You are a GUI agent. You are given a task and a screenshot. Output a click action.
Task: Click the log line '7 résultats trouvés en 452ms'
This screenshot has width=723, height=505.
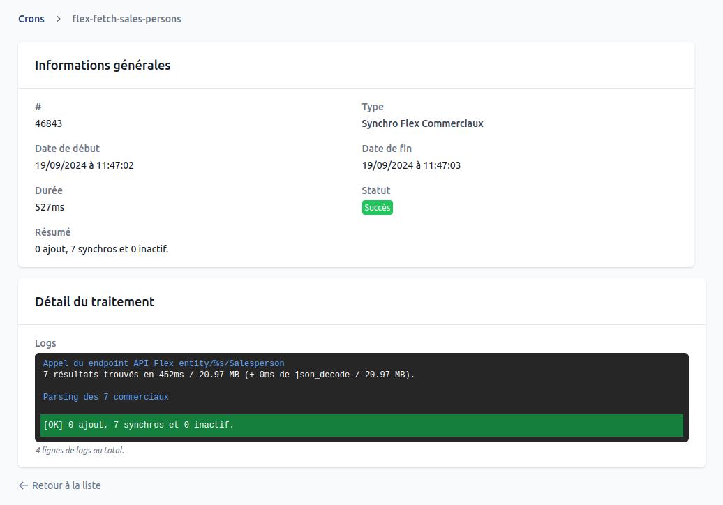229,375
